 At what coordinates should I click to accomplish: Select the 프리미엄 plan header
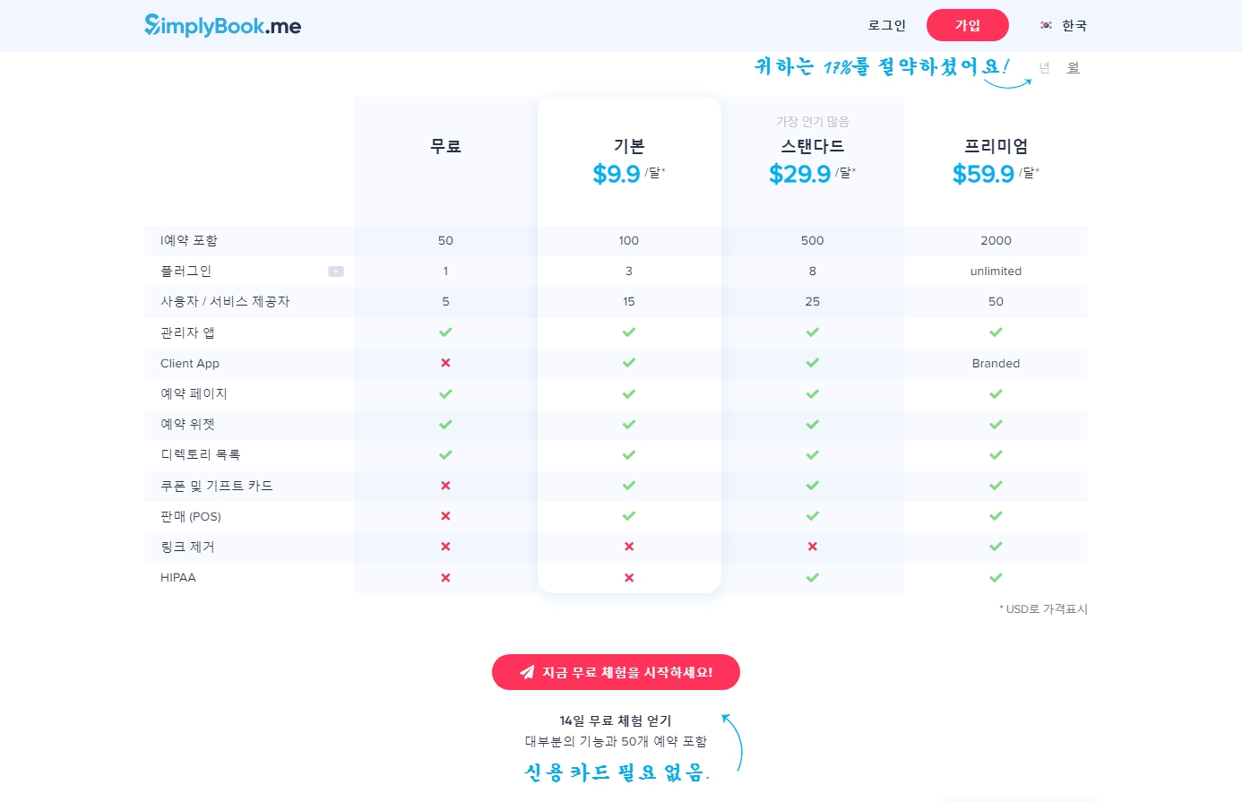click(x=996, y=146)
